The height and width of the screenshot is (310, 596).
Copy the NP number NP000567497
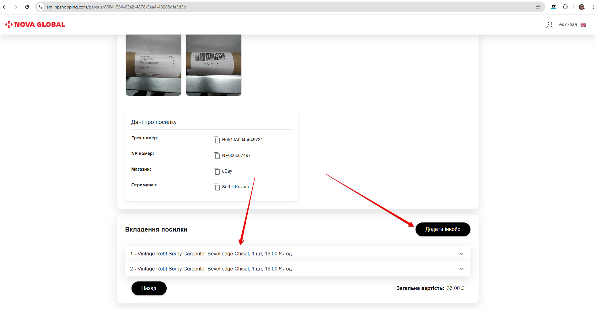(217, 156)
